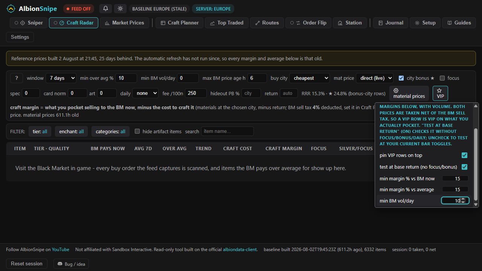Image resolution: width=482 pixels, height=271 pixels.
Task: Open the Setup tab
Action: [425, 23]
